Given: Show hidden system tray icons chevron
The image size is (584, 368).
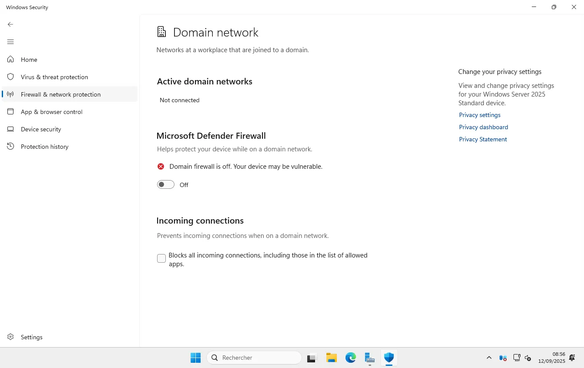Looking at the screenshot, I should (x=489, y=358).
